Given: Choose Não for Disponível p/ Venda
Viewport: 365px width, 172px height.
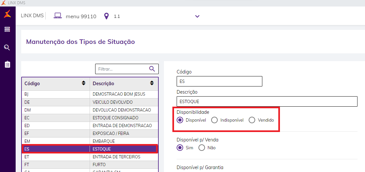Looking at the screenshot, I should (202, 148).
